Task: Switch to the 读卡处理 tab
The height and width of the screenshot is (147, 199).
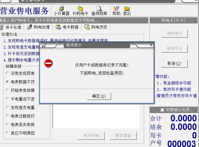Action: pos(11,27)
